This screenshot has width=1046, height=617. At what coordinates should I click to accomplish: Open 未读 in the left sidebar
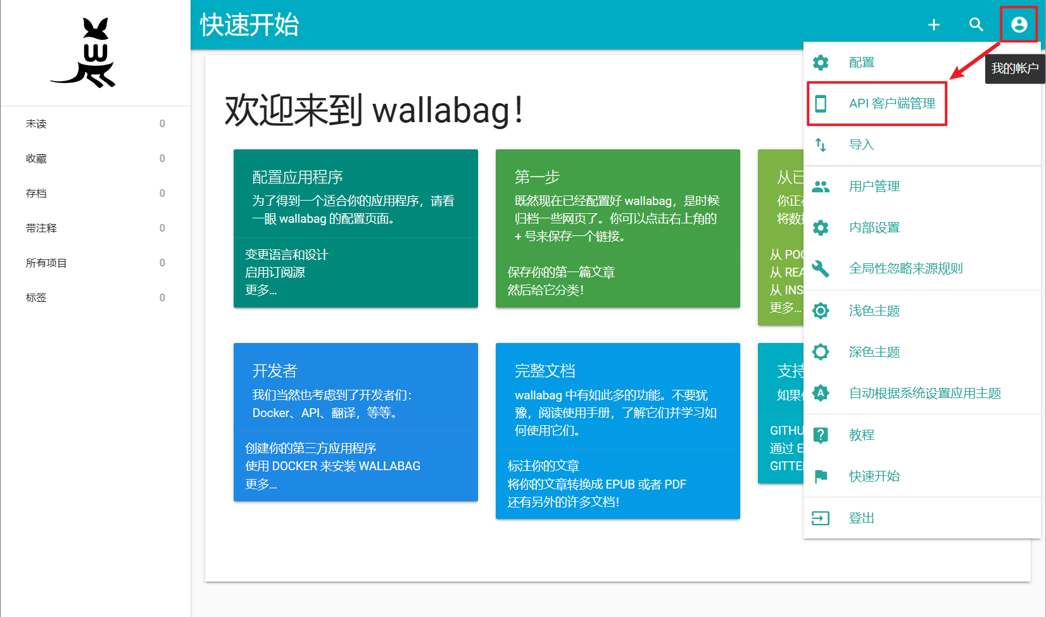pyautogui.click(x=36, y=123)
